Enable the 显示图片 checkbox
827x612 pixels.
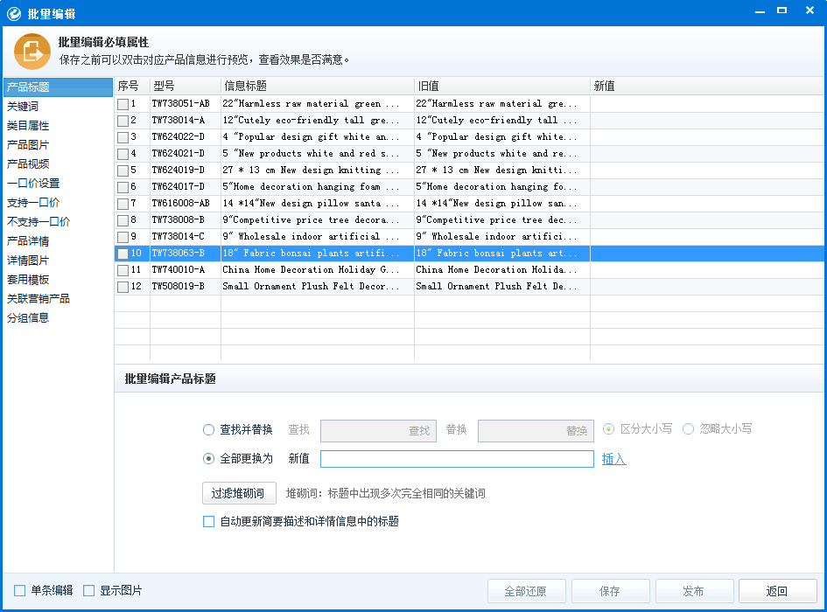tap(88, 591)
